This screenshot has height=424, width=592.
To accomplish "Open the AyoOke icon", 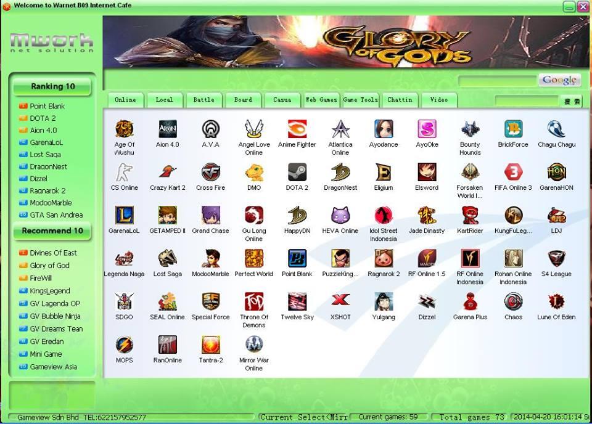I will tap(427, 129).
